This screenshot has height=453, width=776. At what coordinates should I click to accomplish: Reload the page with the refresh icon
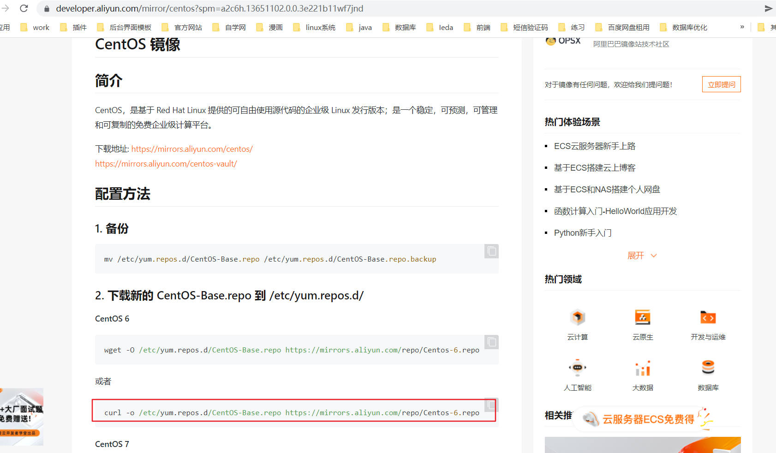point(24,8)
